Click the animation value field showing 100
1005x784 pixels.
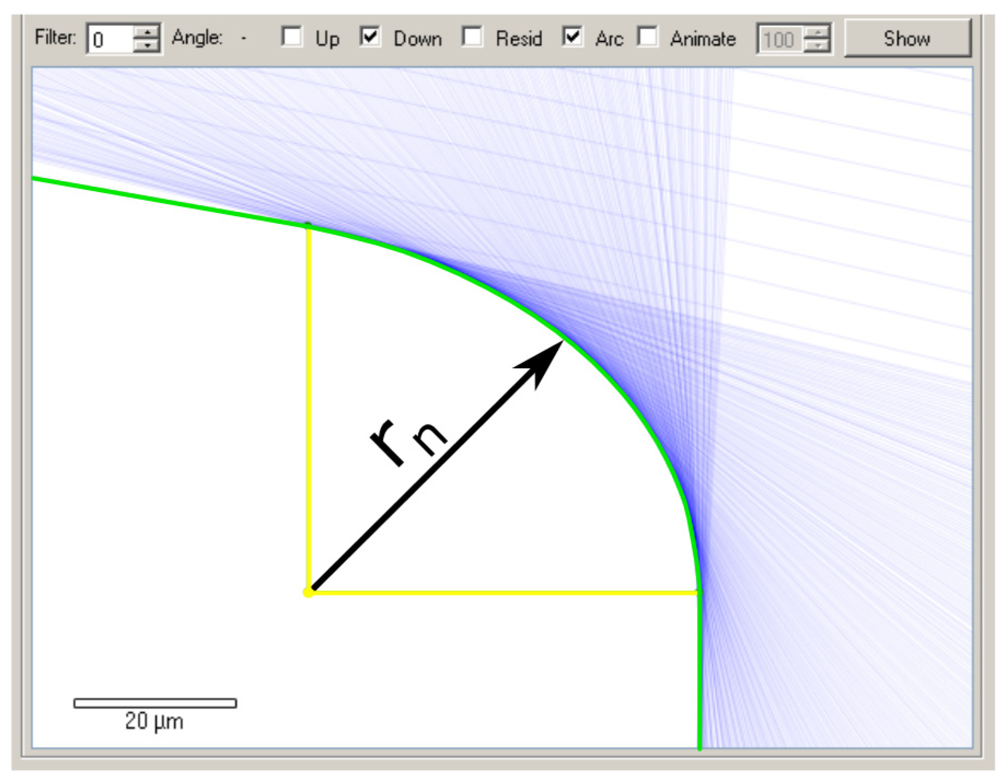tap(779, 39)
